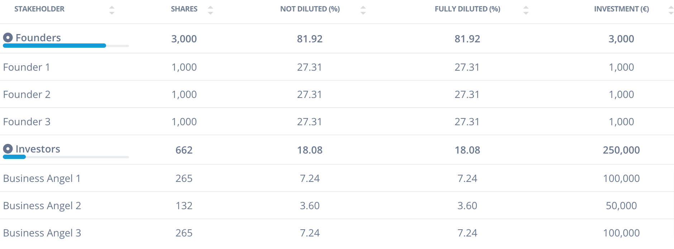The height and width of the screenshot is (249, 674).
Task: Sort by Fully Diluted (%) arrows
Action: coord(526,10)
